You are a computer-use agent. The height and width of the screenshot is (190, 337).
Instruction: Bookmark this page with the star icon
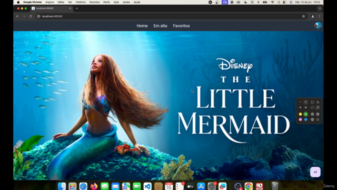coord(303,16)
